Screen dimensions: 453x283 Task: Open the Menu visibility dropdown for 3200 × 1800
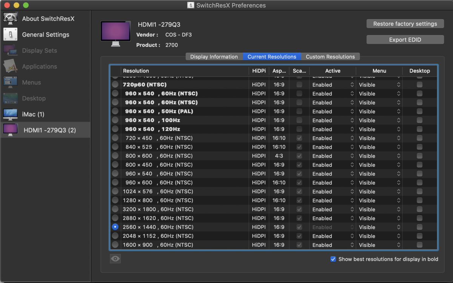pos(379,209)
